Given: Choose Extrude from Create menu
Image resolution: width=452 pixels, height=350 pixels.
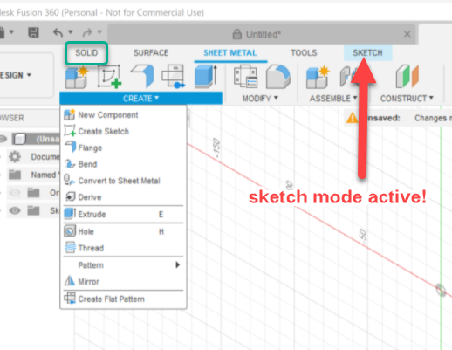Looking at the screenshot, I should coord(124,215).
